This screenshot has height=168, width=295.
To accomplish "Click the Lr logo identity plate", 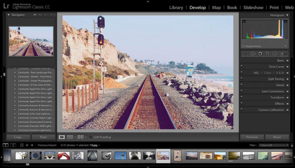I will pos(6,6).
